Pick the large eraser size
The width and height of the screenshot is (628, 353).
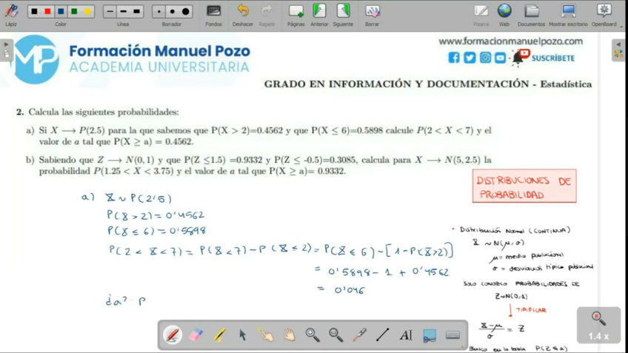185,12
